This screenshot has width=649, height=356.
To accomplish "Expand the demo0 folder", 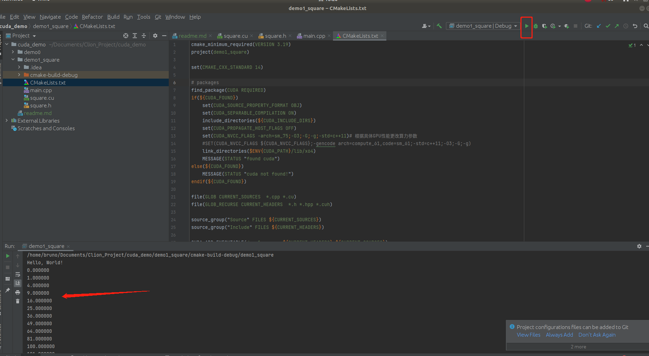I will [x=13, y=52].
